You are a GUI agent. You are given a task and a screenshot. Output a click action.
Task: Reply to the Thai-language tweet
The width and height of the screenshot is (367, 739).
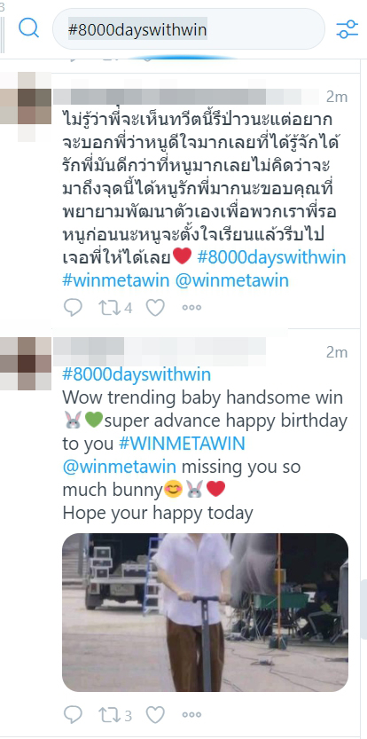73,307
